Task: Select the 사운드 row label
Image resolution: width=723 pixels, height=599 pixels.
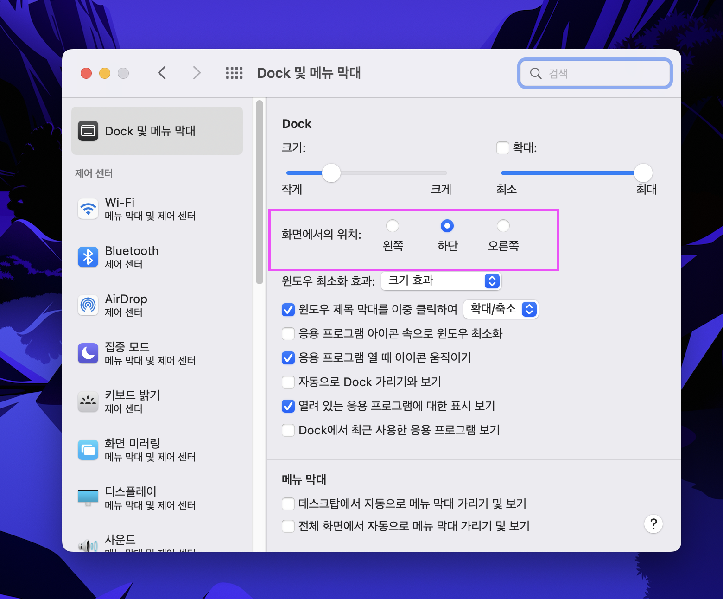Action: (120, 540)
